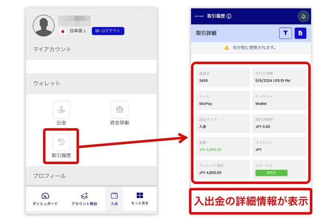
Task: Select the アカウント開設 tab
Action: 85,199
